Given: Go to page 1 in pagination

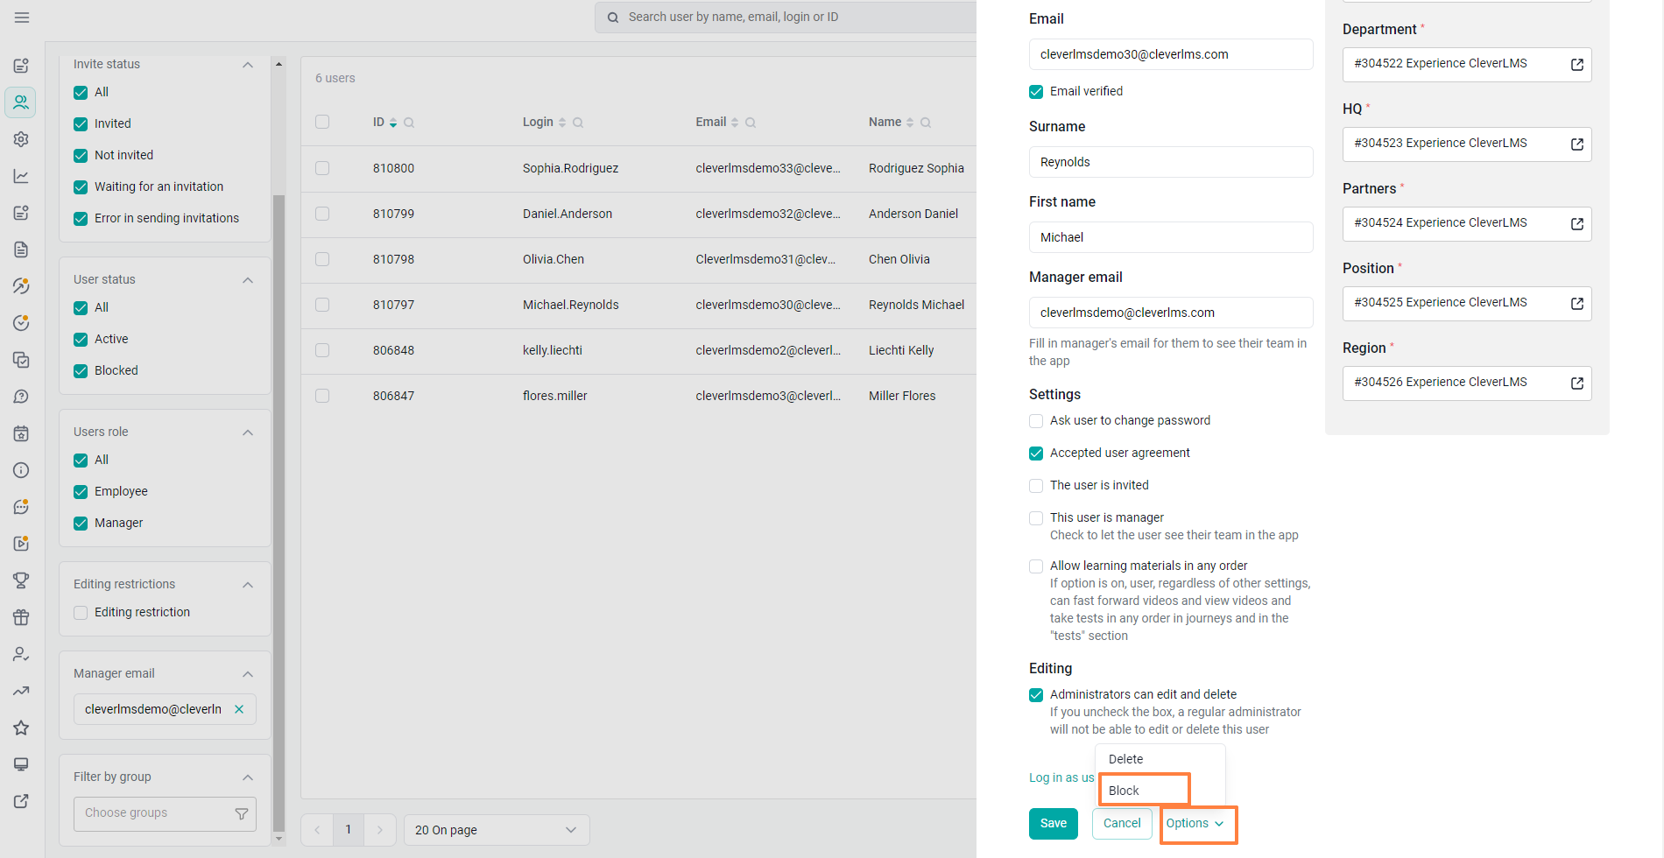Looking at the screenshot, I should [349, 830].
